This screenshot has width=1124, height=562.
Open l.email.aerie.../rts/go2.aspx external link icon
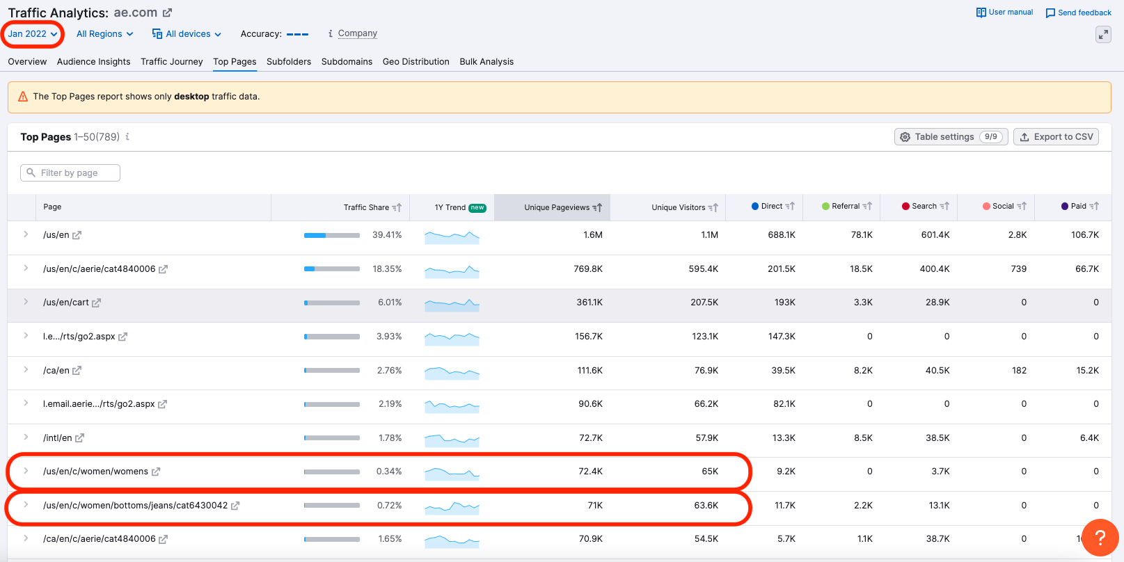pos(162,404)
